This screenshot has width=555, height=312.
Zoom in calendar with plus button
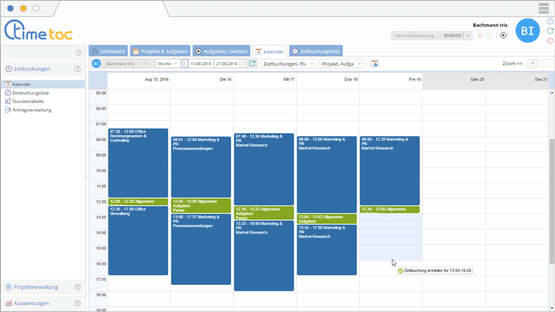[533, 63]
